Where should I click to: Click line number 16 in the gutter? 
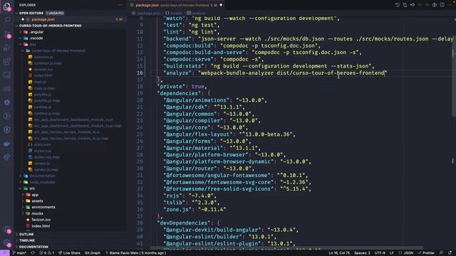click(140, 73)
